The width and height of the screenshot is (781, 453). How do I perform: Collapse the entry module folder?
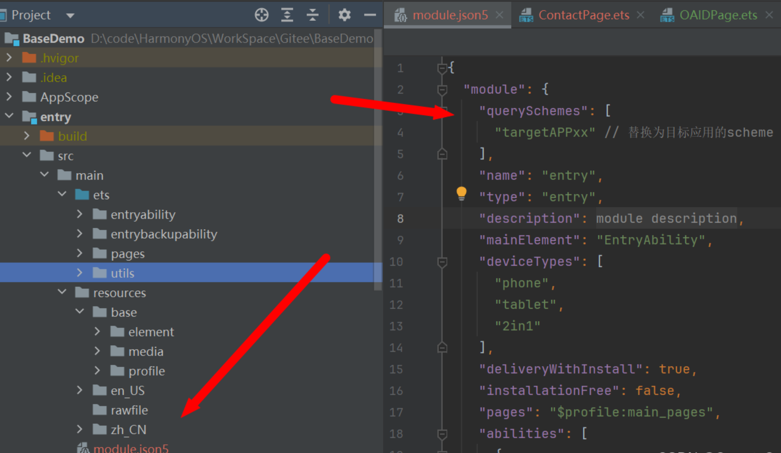tap(9, 116)
